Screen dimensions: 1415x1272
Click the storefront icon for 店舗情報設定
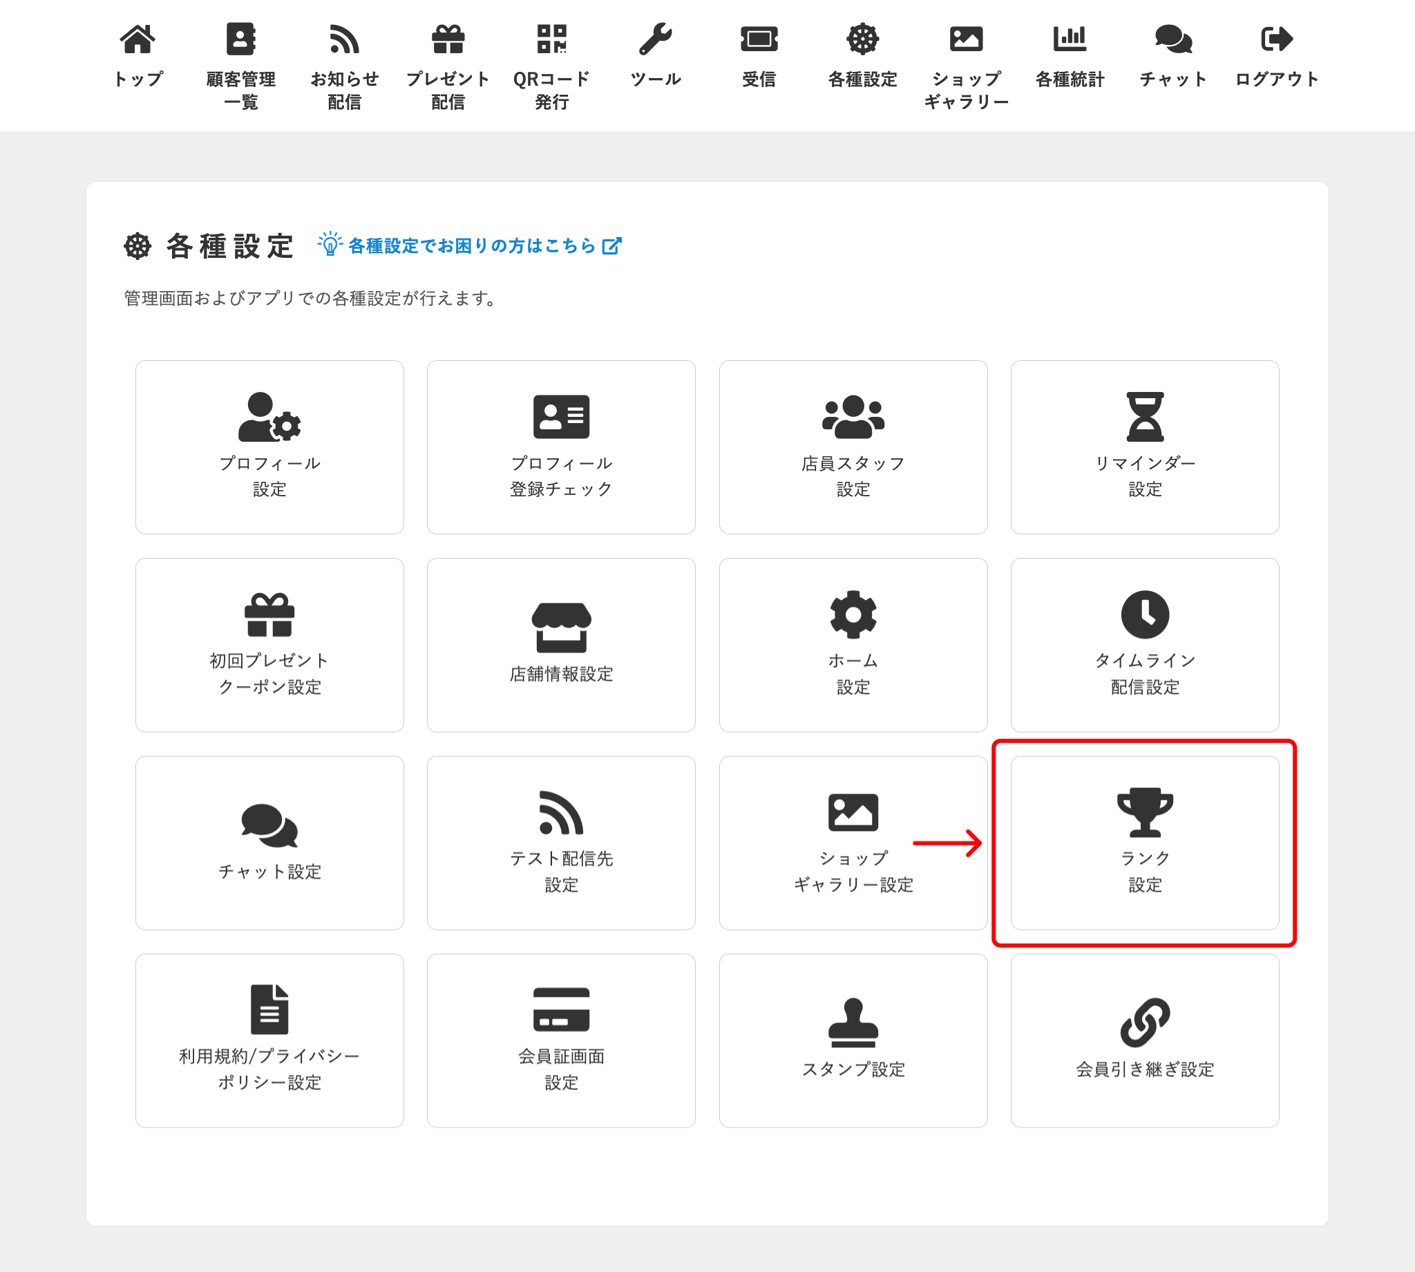pyautogui.click(x=561, y=627)
